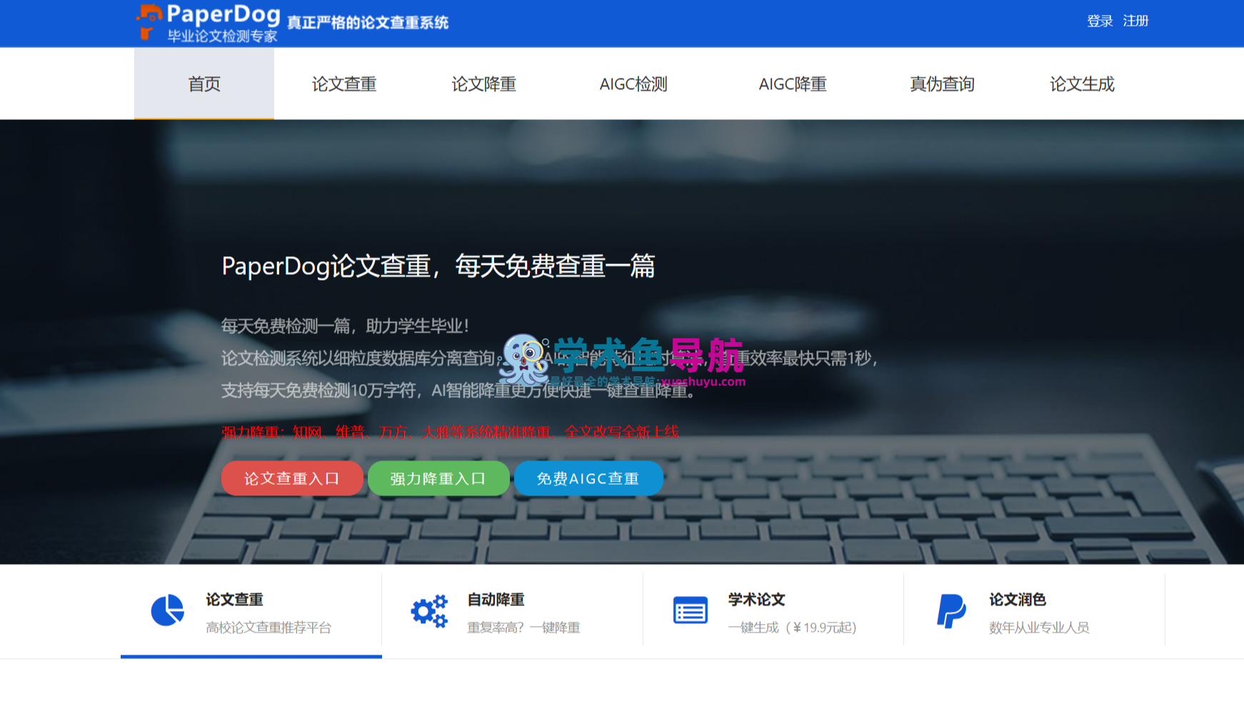Click the pie chart icon for 论文查重
Image resolution: width=1244 pixels, height=721 pixels.
168,610
